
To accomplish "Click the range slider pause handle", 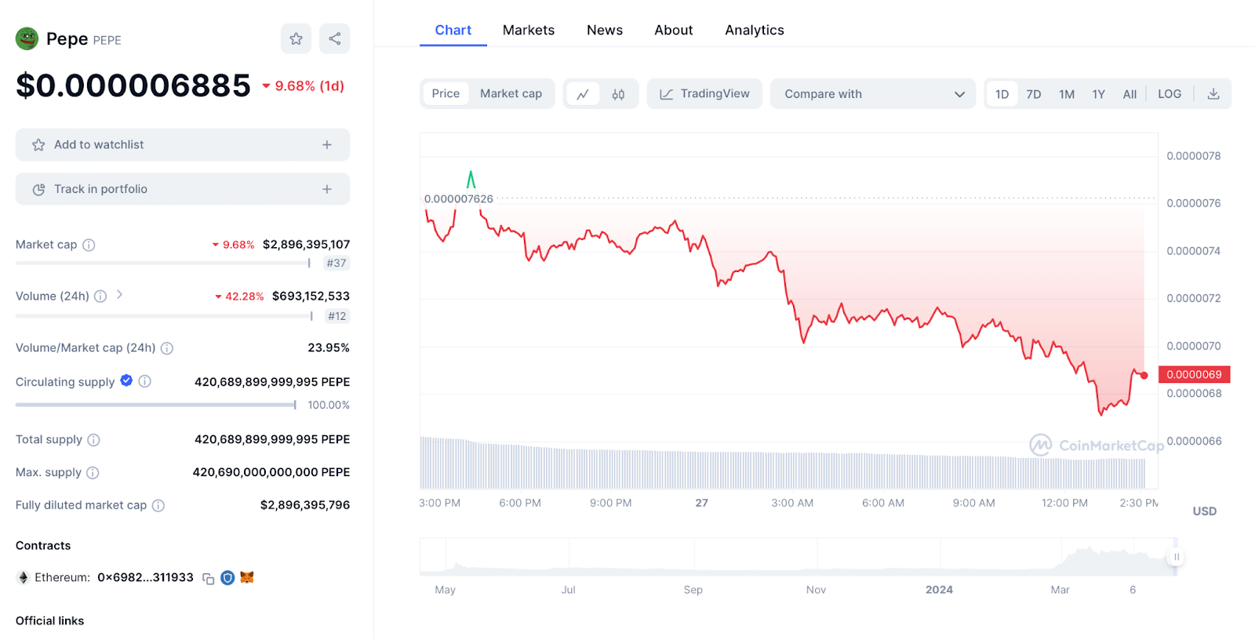I will point(1176,557).
